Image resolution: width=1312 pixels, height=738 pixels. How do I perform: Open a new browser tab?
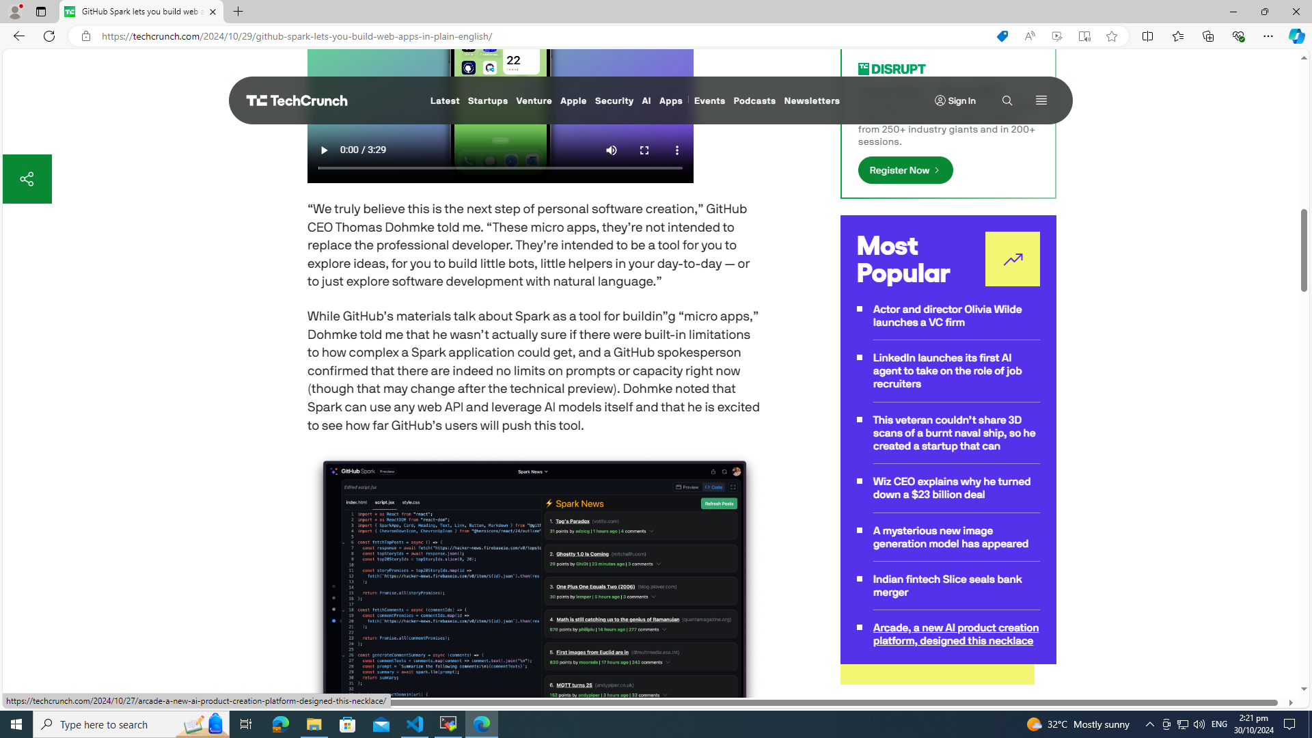(x=238, y=12)
